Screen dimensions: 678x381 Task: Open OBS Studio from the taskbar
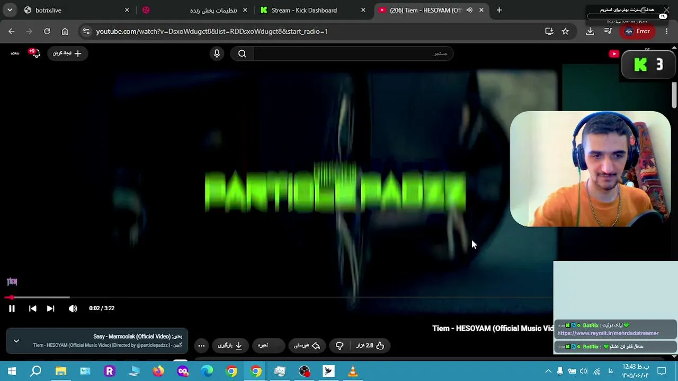click(x=305, y=371)
